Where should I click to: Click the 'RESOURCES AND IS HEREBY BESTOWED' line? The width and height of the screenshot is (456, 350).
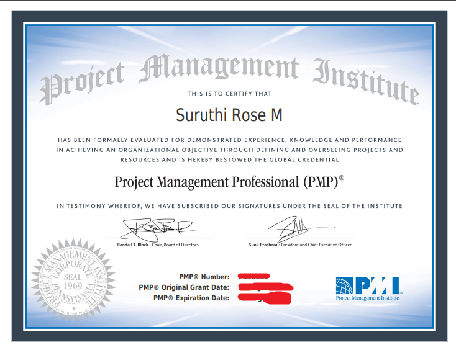[229, 159]
